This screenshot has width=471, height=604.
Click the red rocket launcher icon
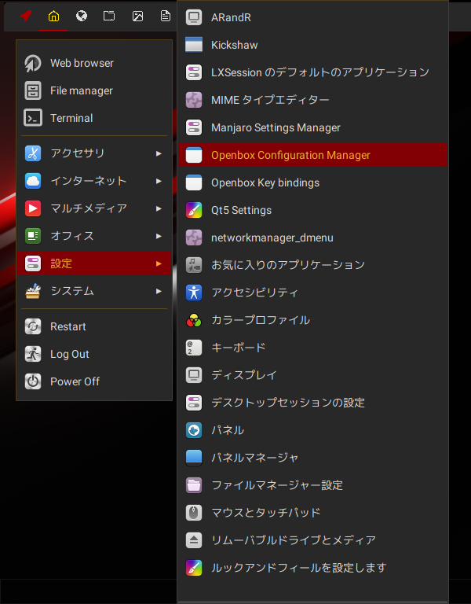point(26,16)
